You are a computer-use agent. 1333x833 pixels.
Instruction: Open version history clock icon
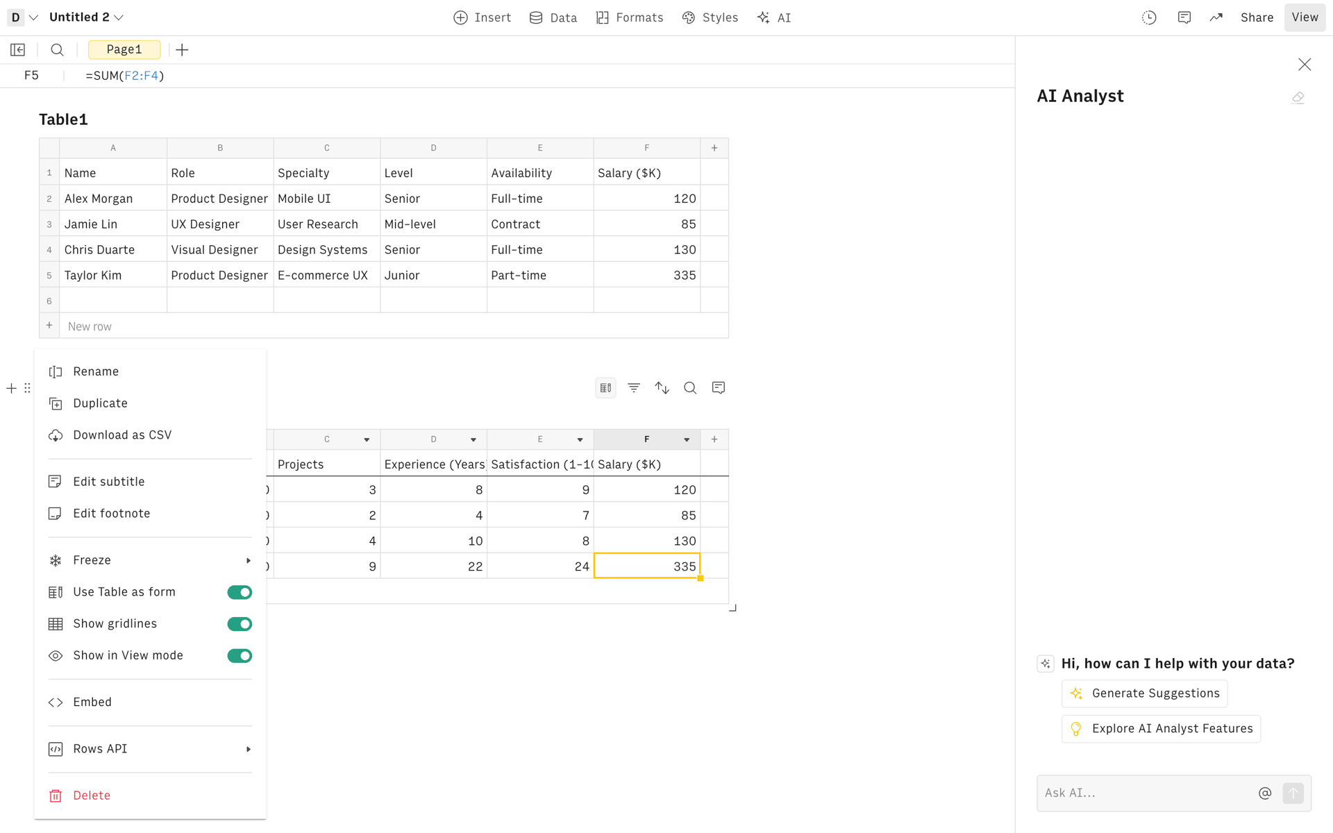[x=1149, y=17]
